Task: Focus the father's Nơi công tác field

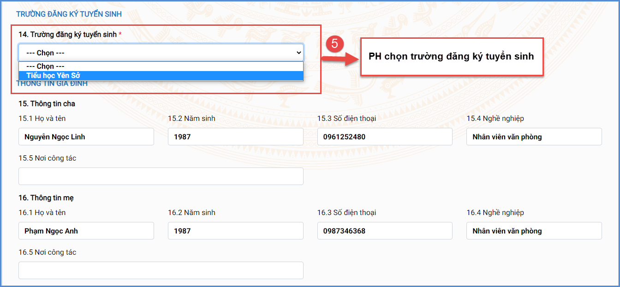Action: click(161, 176)
